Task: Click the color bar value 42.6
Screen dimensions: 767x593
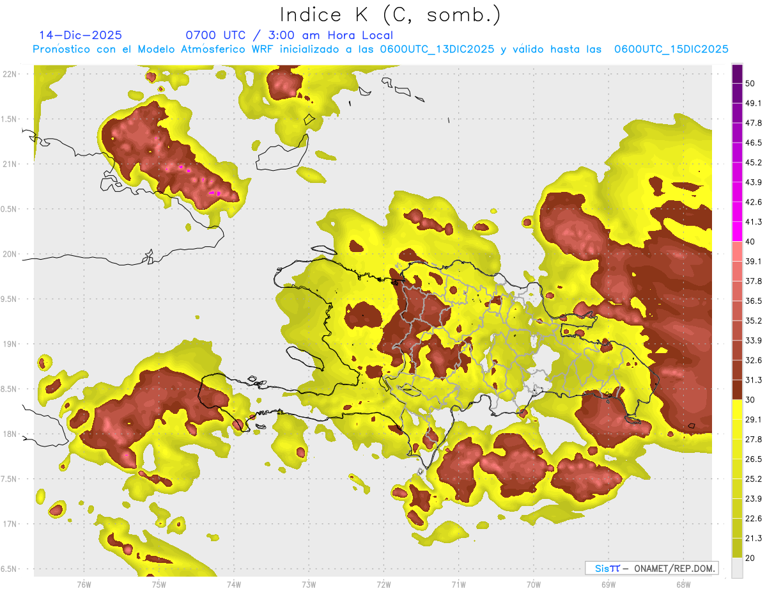Action: pyautogui.click(x=754, y=202)
